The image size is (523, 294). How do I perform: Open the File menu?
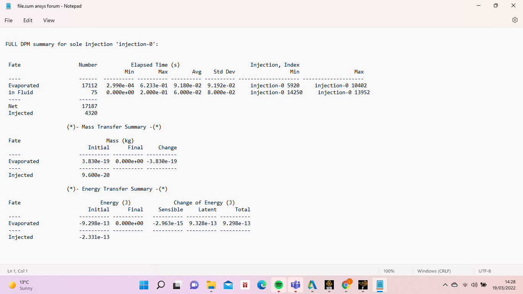(x=8, y=20)
